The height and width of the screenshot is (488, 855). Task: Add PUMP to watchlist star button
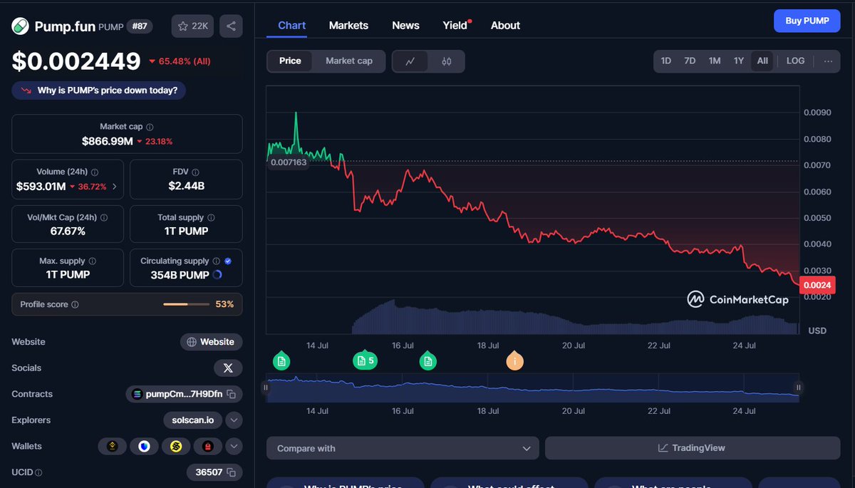(192, 26)
